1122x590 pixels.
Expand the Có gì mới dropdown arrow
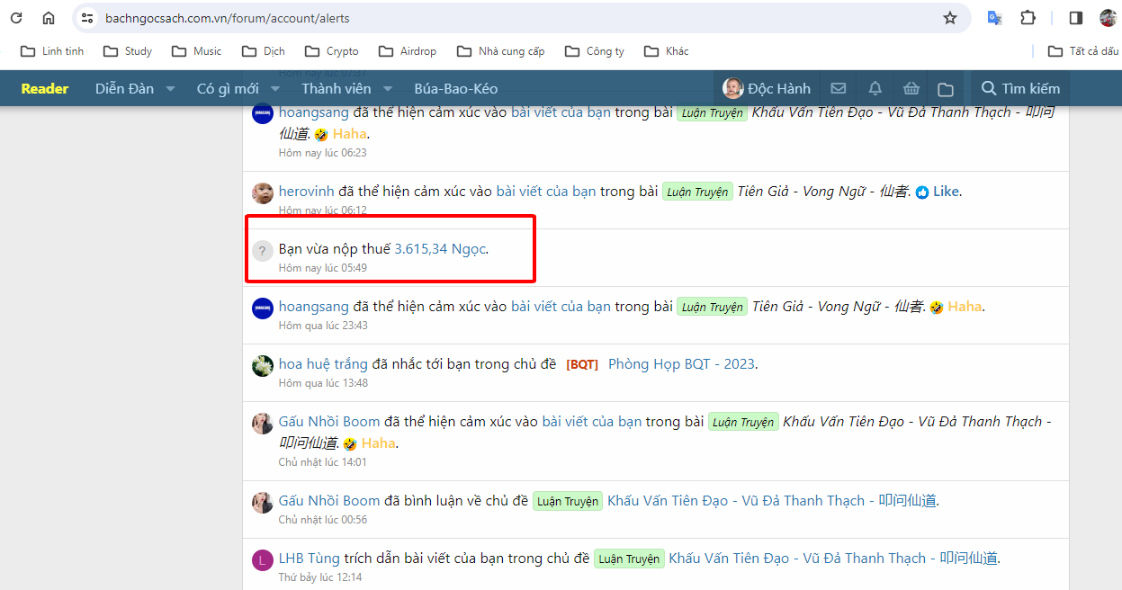click(x=275, y=89)
